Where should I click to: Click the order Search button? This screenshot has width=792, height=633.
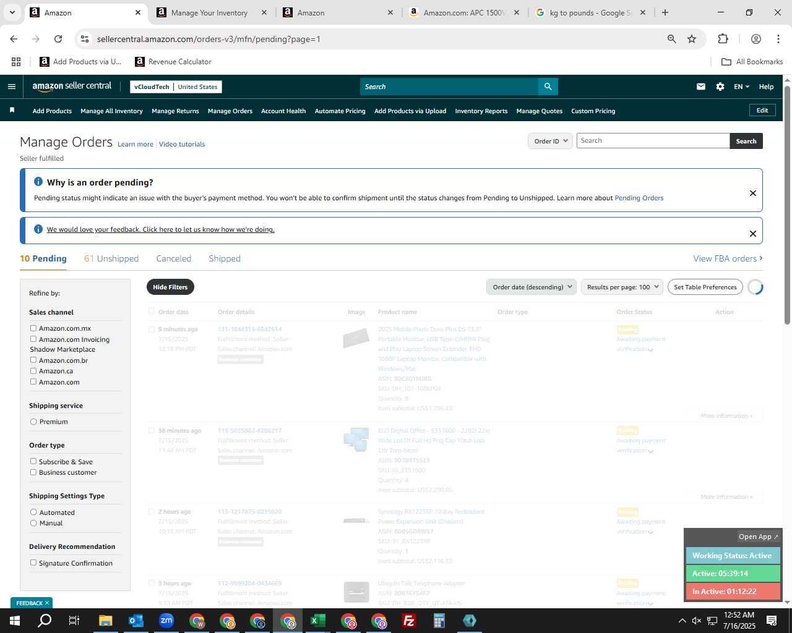746,141
